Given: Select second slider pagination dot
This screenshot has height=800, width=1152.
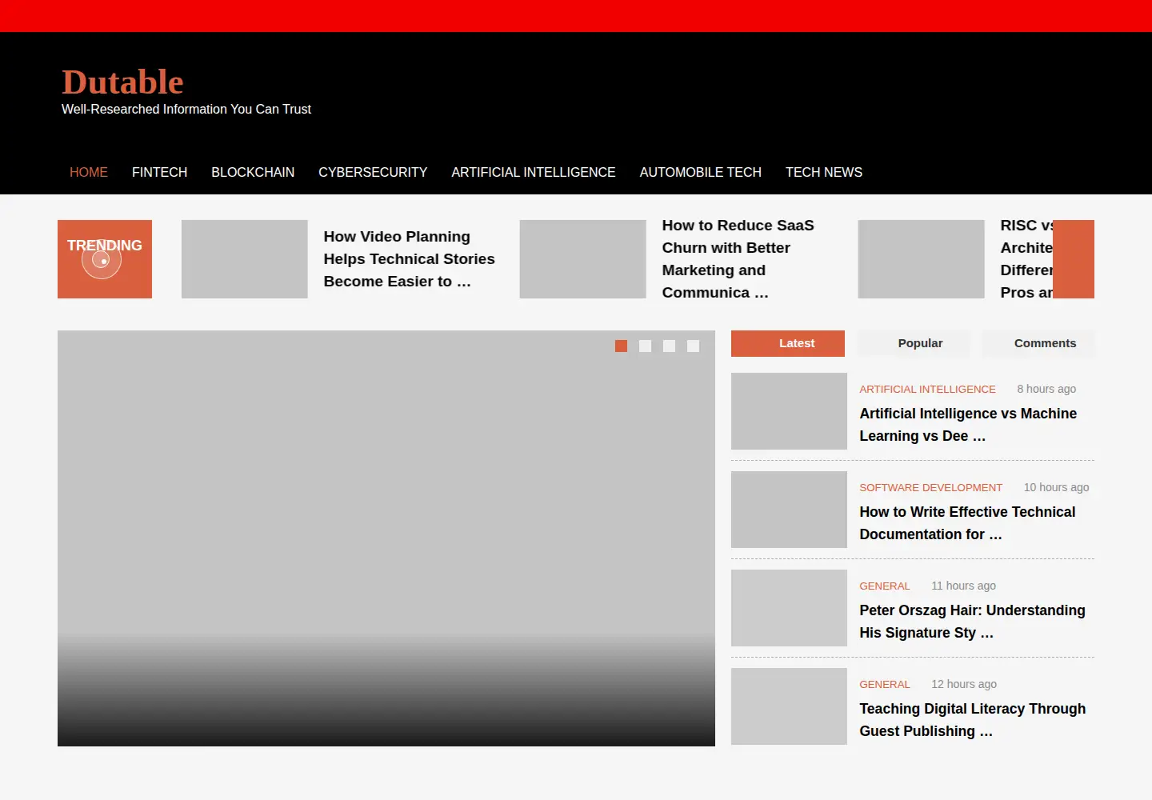Looking at the screenshot, I should tap(645, 346).
